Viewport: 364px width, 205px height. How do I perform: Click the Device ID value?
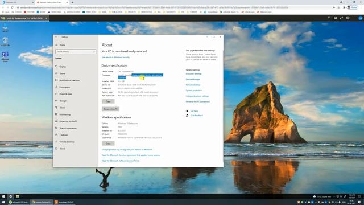[136, 85]
